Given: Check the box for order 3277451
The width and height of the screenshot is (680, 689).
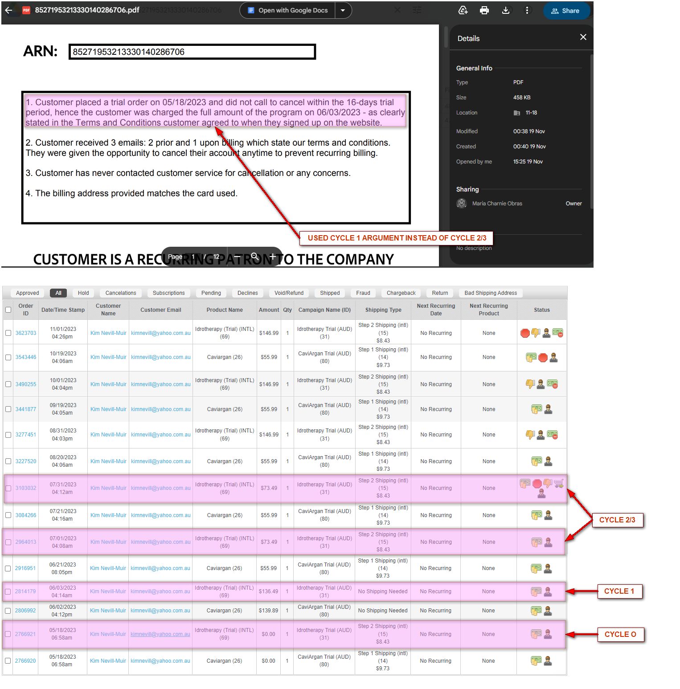Looking at the screenshot, I should click(x=8, y=434).
